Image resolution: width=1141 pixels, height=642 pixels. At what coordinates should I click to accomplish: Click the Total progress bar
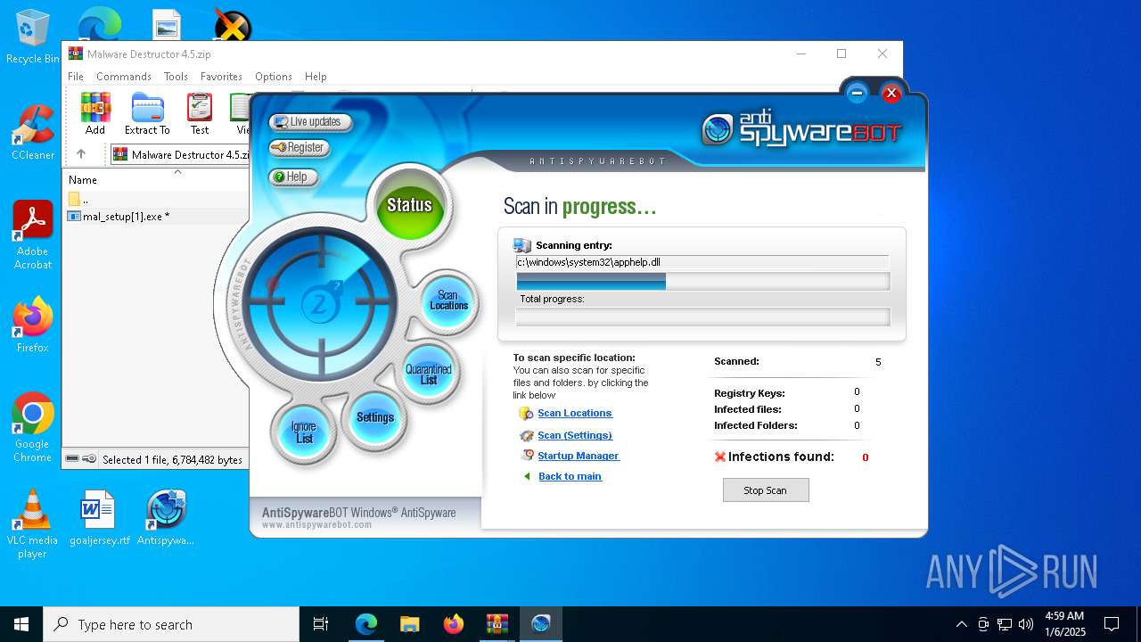pos(702,317)
